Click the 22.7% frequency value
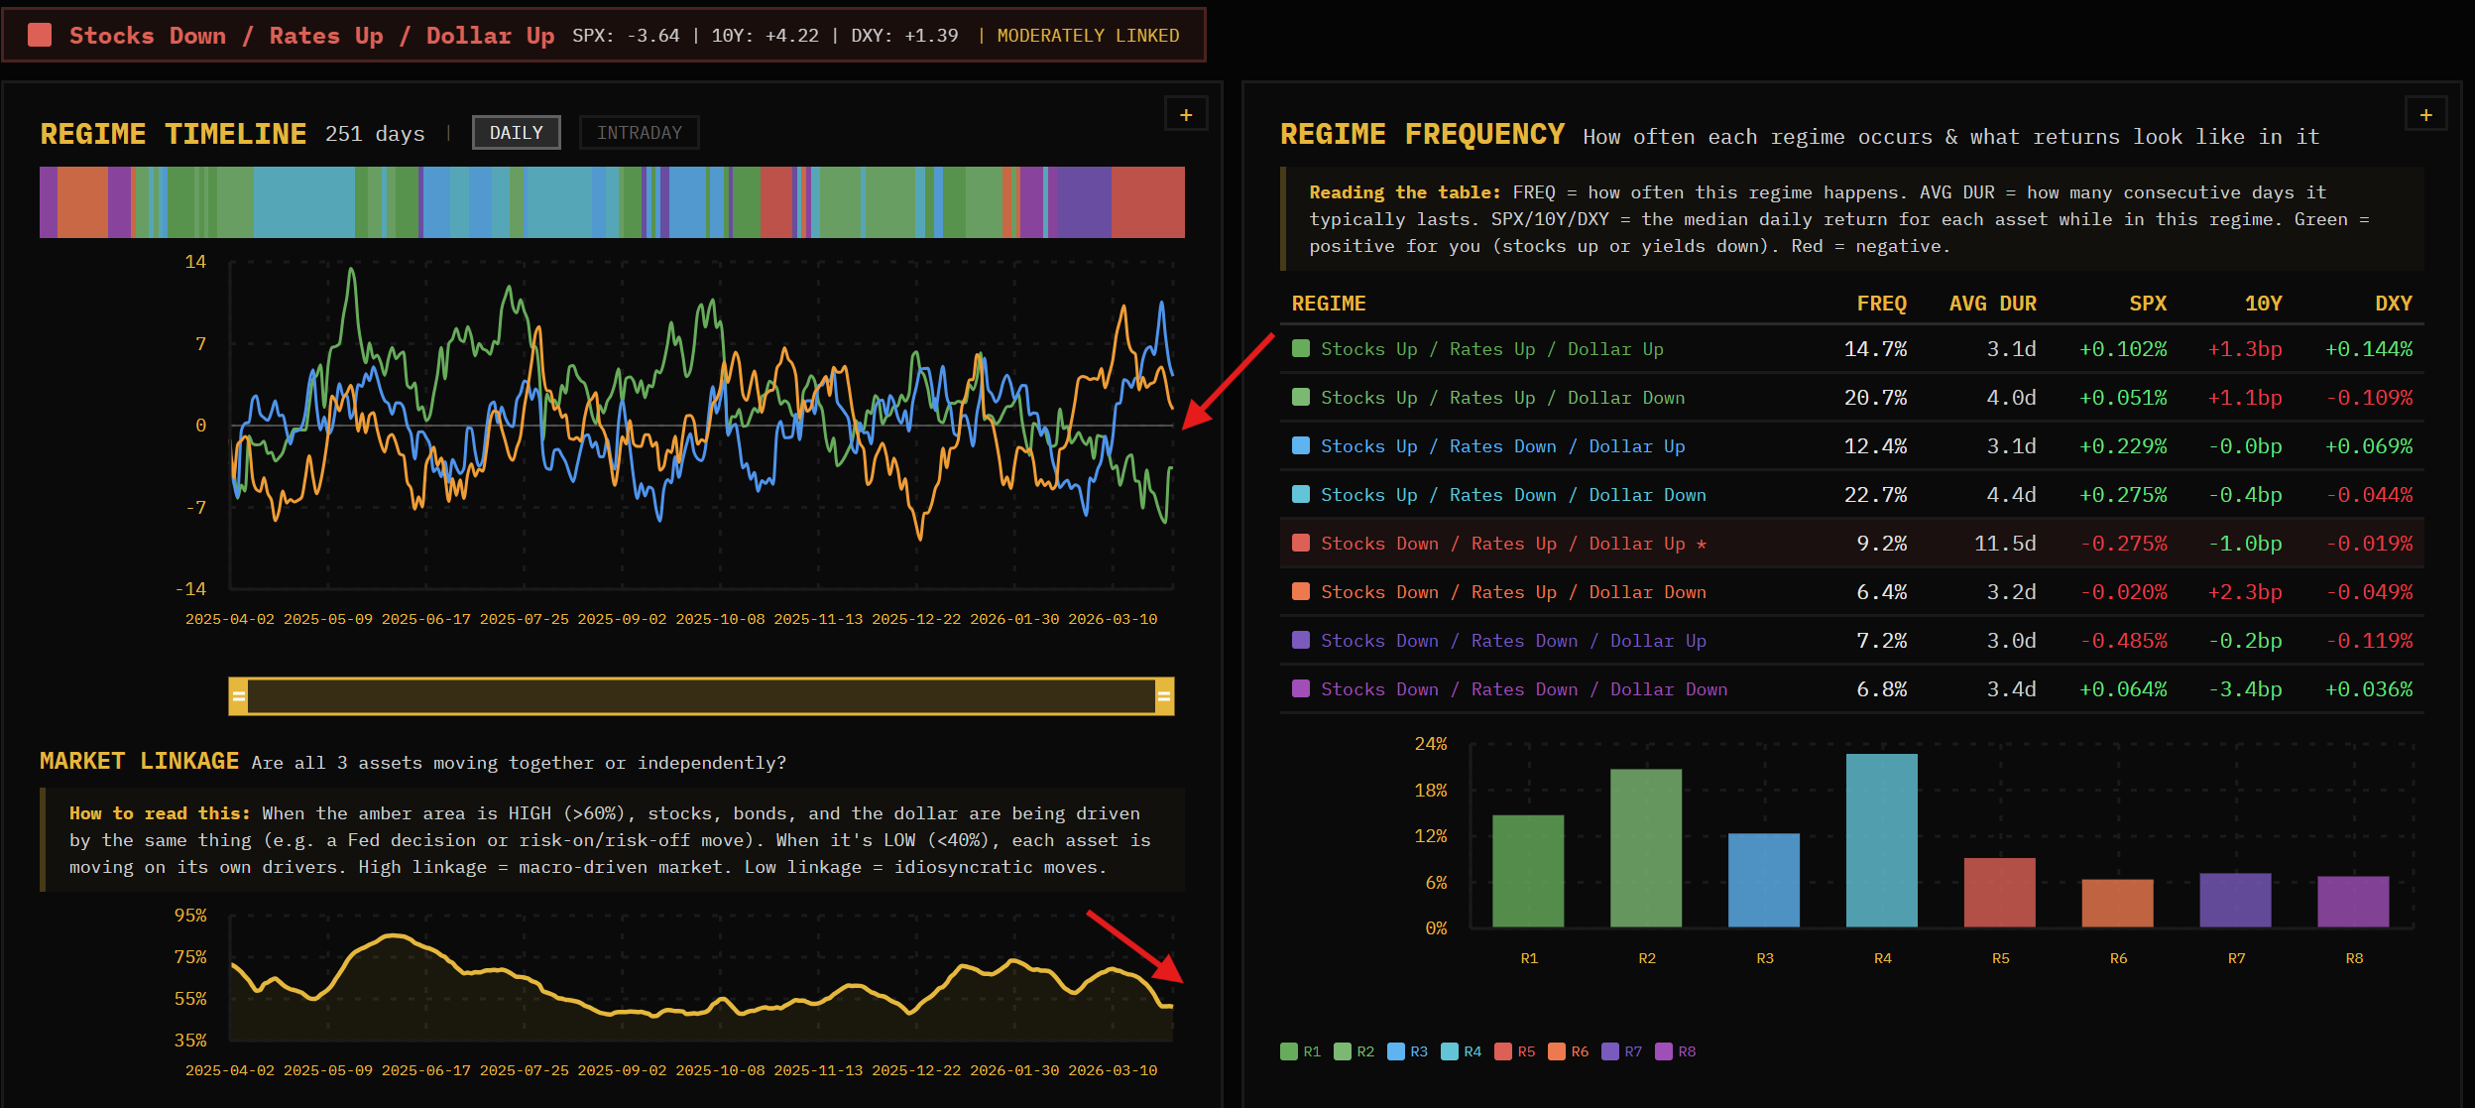The image size is (2475, 1108). 1875,495
